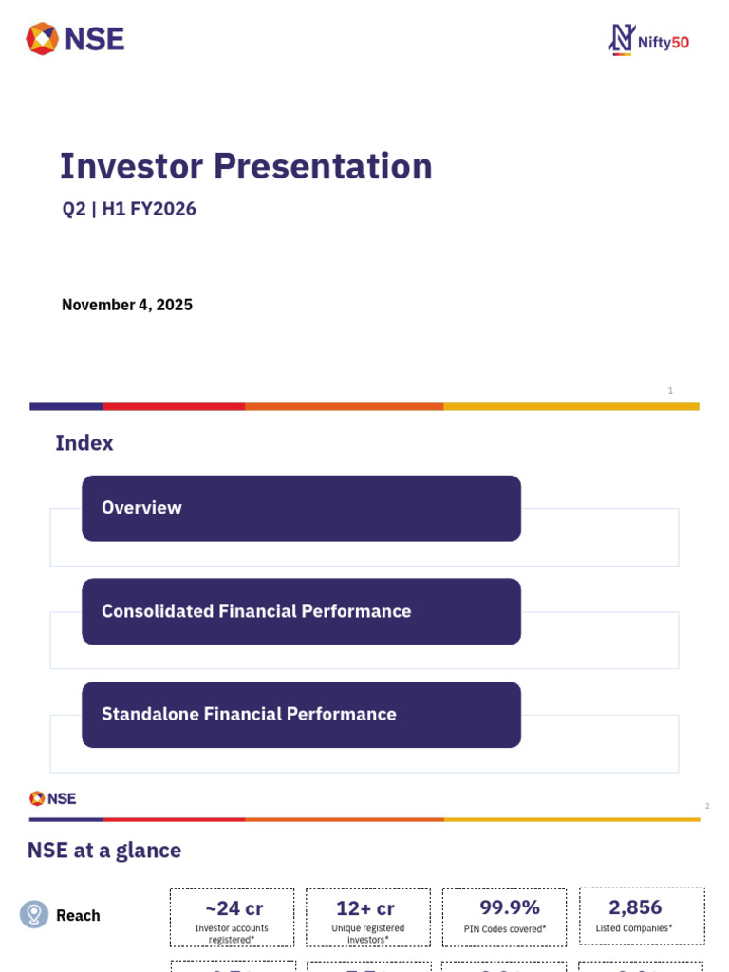729x972 pixels.
Task: Click the NSE at a glance heading
Action: pyautogui.click(x=104, y=850)
